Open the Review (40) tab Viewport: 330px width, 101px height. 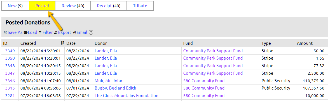point(73,6)
